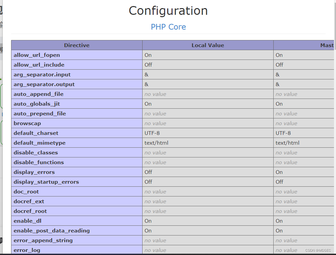This screenshot has height=255, width=336.
Task: Select the auto_append_file directive name
Action: [x=38, y=94]
